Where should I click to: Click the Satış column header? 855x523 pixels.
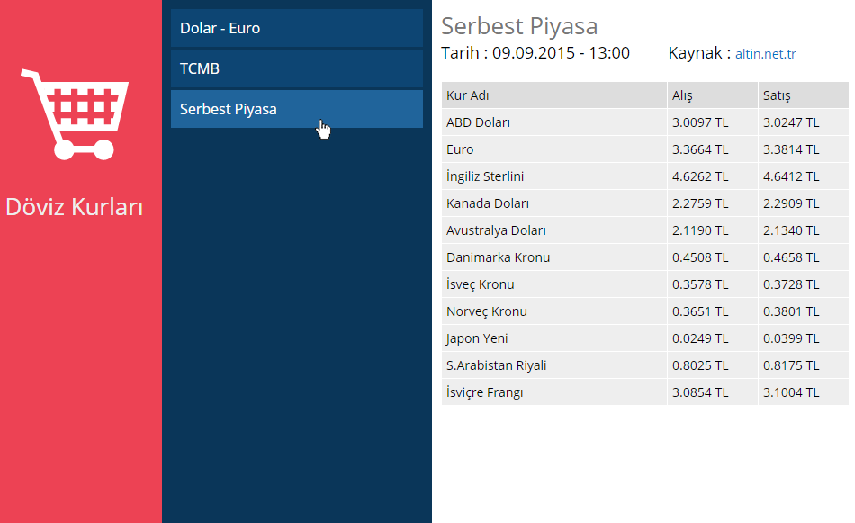pos(803,95)
